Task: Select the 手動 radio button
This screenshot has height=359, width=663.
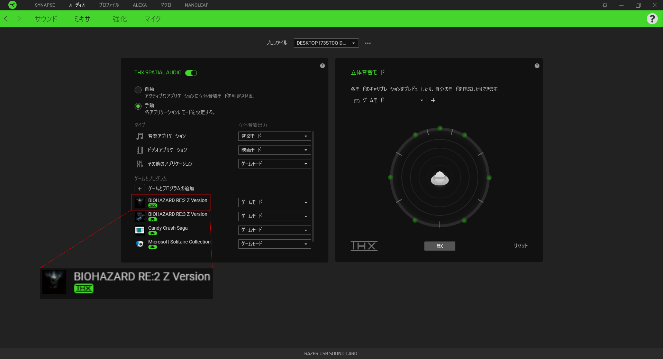Action: pos(138,106)
